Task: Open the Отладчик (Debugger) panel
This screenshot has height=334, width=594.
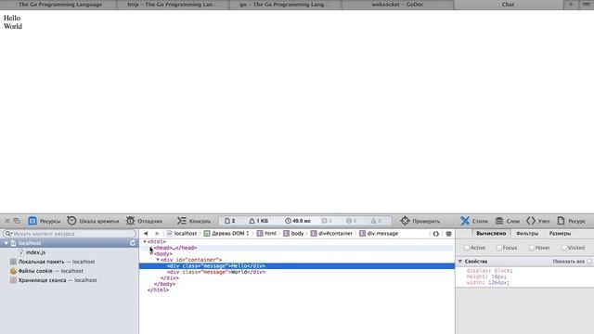Action: (x=145, y=221)
